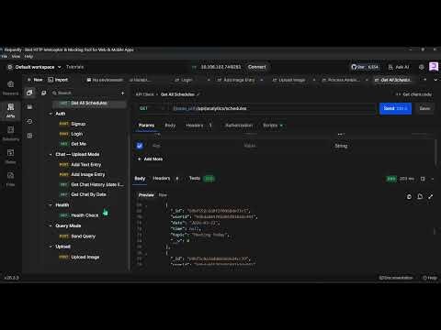Close the Login request tab
The height and width of the screenshot is (330, 441).
(x=209, y=80)
